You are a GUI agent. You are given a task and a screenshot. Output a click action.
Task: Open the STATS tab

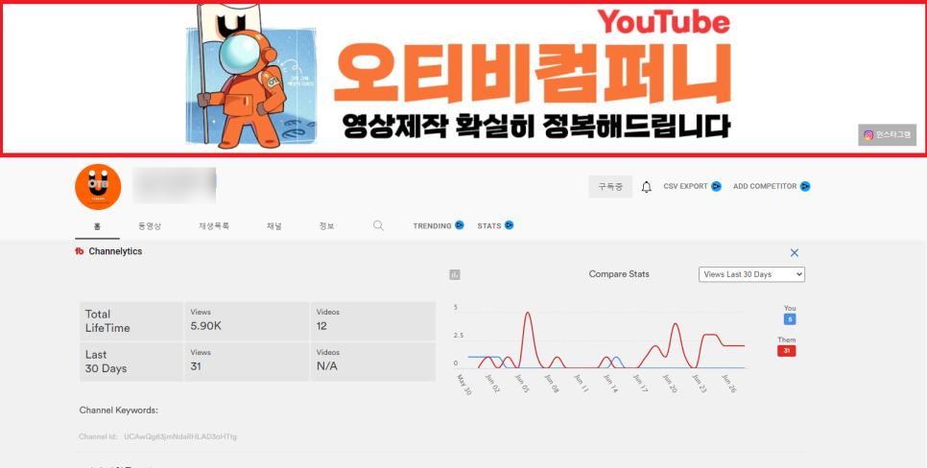point(495,225)
